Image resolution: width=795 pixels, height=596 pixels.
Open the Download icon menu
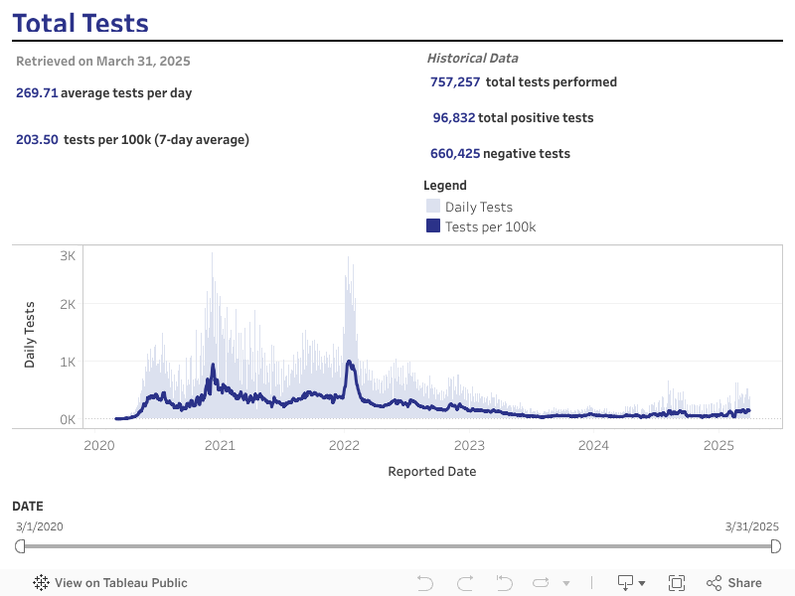coord(631,583)
